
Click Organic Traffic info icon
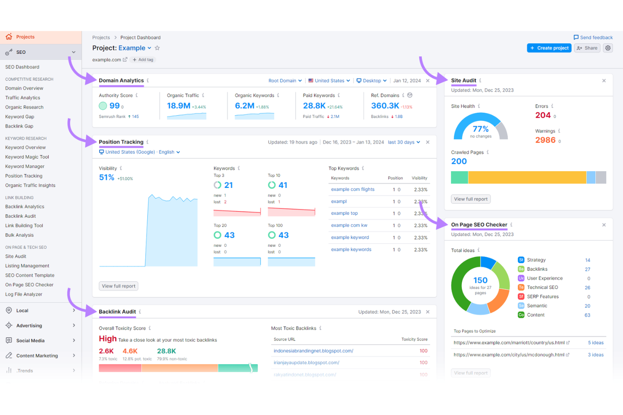[203, 95]
